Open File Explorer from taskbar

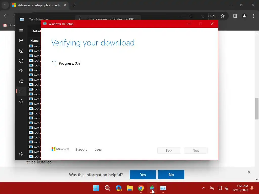pos(130,188)
